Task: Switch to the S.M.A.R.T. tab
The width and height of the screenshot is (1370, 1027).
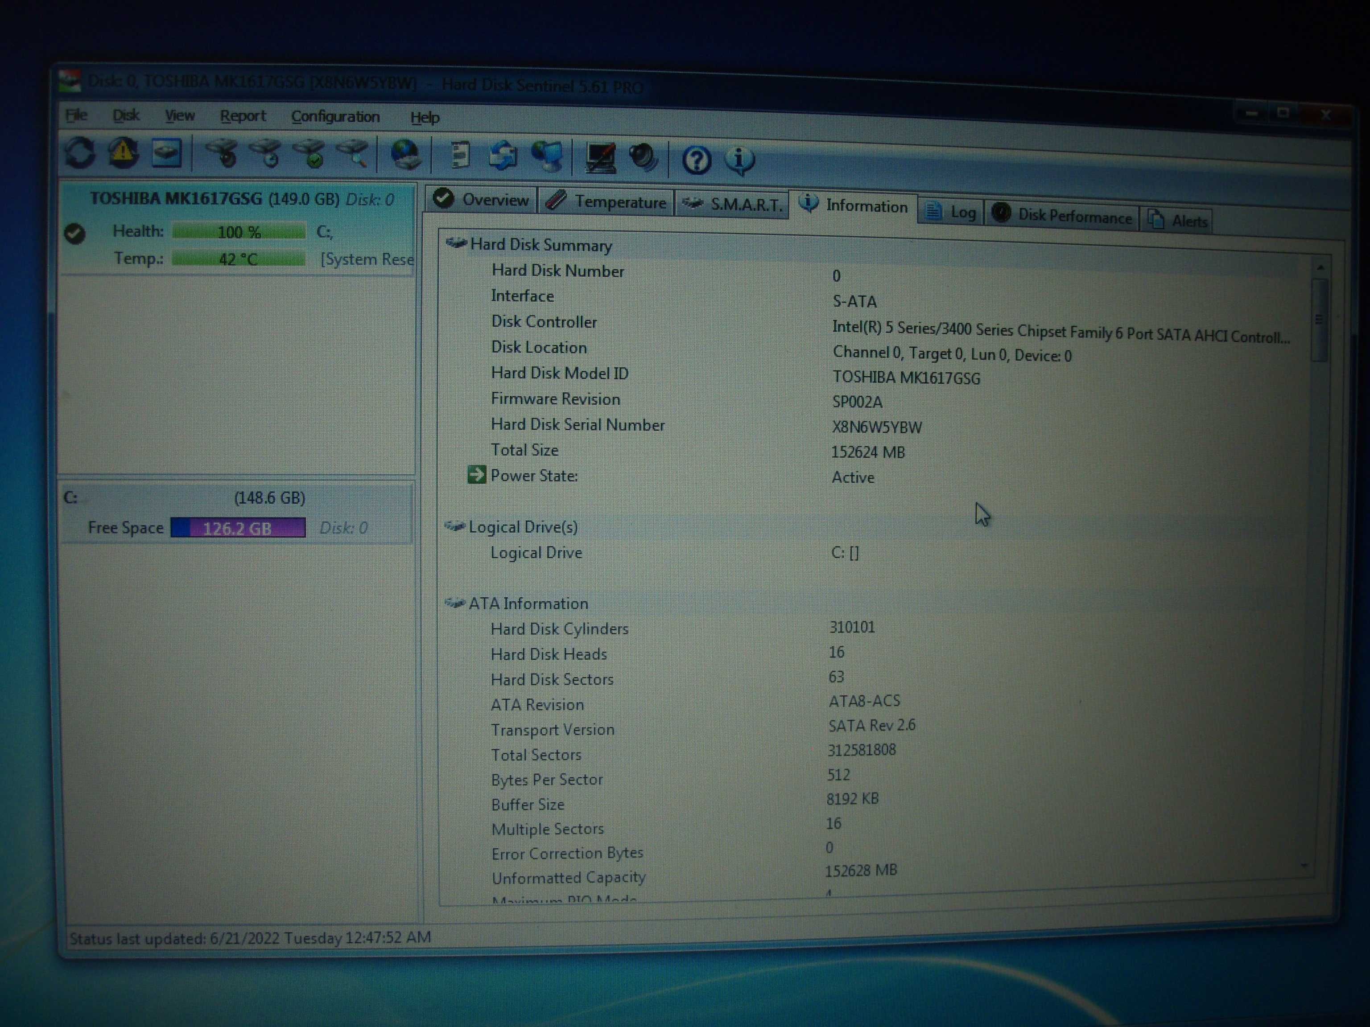Action: (732, 204)
